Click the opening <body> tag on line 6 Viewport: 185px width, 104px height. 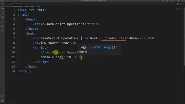(x=31, y=34)
